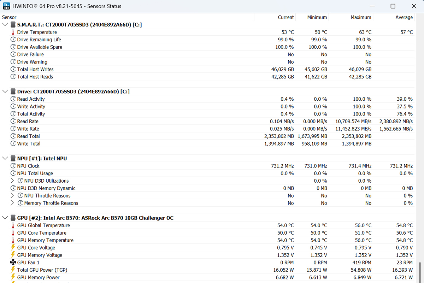Click the 76.4 % average total activity value
The height and width of the screenshot is (283, 424).
(405, 114)
